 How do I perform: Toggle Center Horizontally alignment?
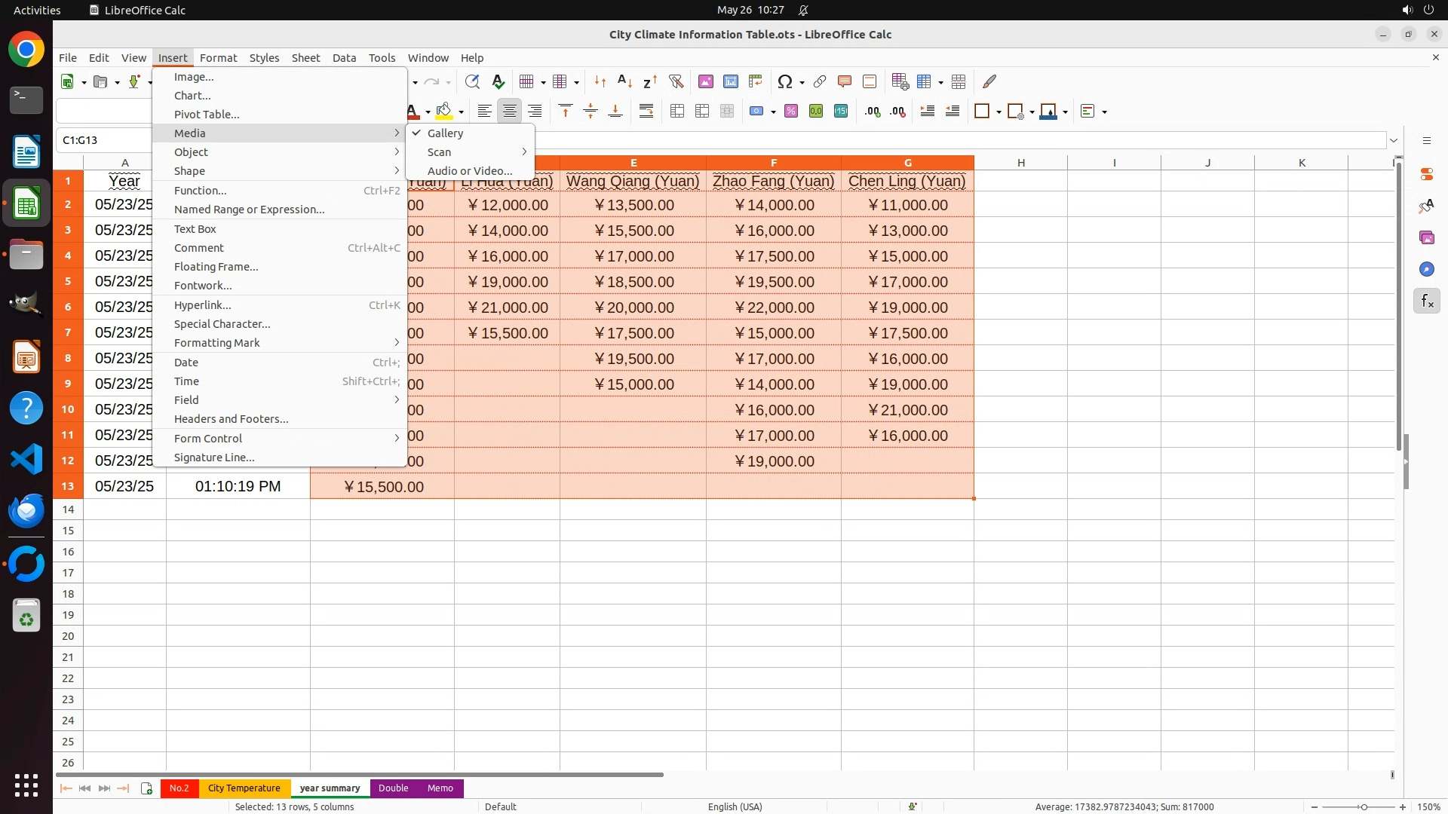pos(510,112)
